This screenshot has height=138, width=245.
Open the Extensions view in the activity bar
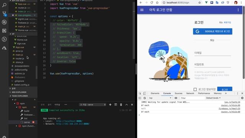pyautogui.click(x=4, y=31)
